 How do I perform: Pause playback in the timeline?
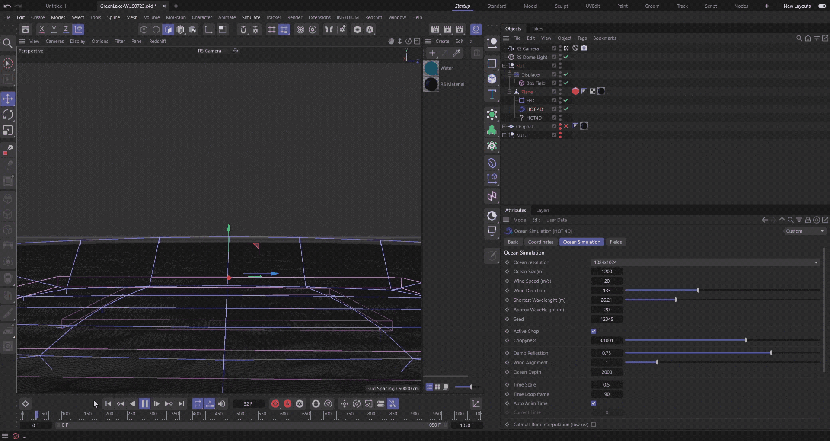click(x=144, y=404)
